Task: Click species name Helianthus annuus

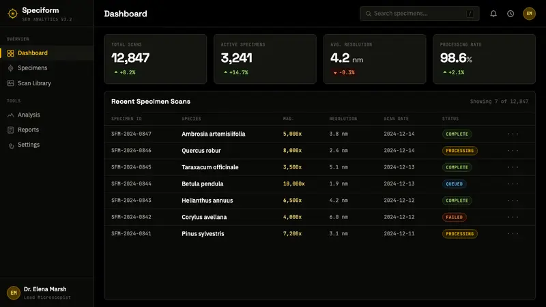Action: point(207,201)
